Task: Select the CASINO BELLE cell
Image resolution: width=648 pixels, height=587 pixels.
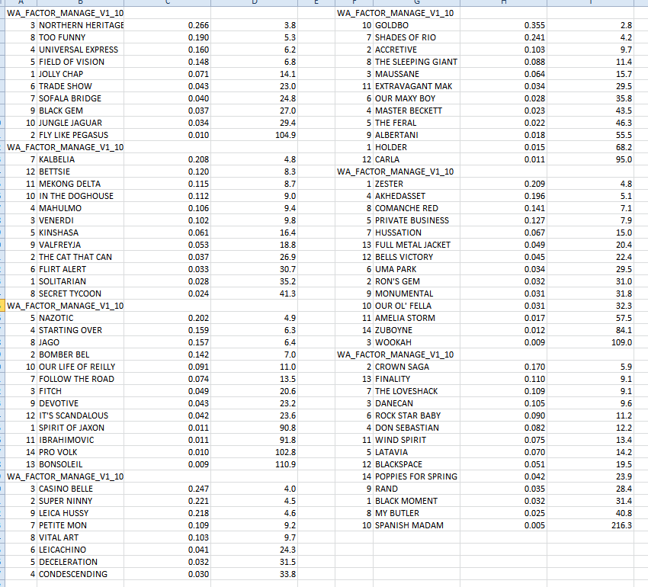Action: (x=81, y=489)
